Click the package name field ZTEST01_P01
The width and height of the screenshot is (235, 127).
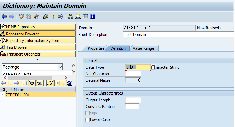(37, 73)
